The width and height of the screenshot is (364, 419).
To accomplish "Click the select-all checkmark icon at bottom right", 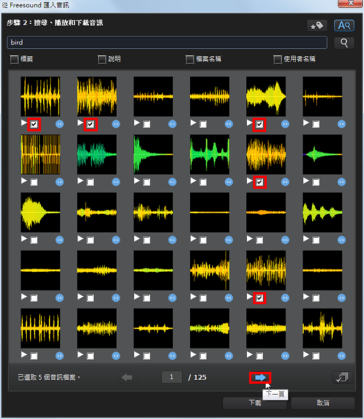I will (x=342, y=377).
